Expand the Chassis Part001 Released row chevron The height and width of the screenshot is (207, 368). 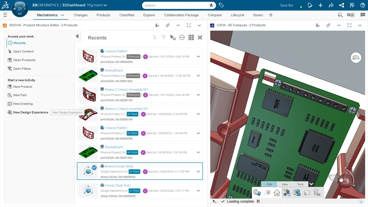click(198, 57)
